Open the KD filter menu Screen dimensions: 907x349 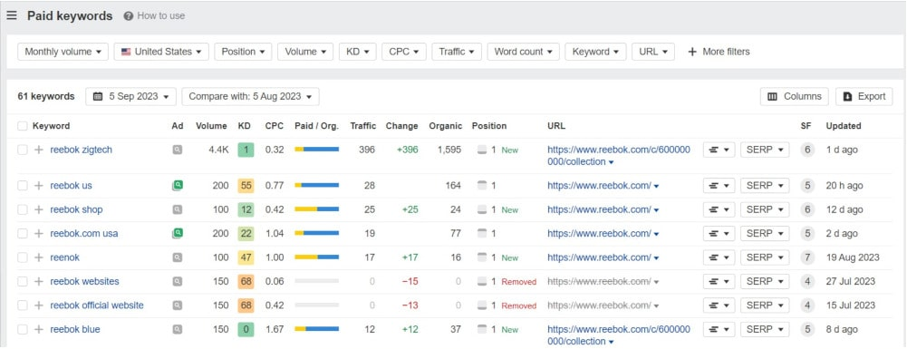point(358,52)
